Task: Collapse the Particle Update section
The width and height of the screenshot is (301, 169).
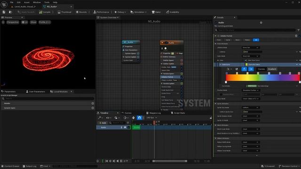Action: pyautogui.click(x=162, y=84)
